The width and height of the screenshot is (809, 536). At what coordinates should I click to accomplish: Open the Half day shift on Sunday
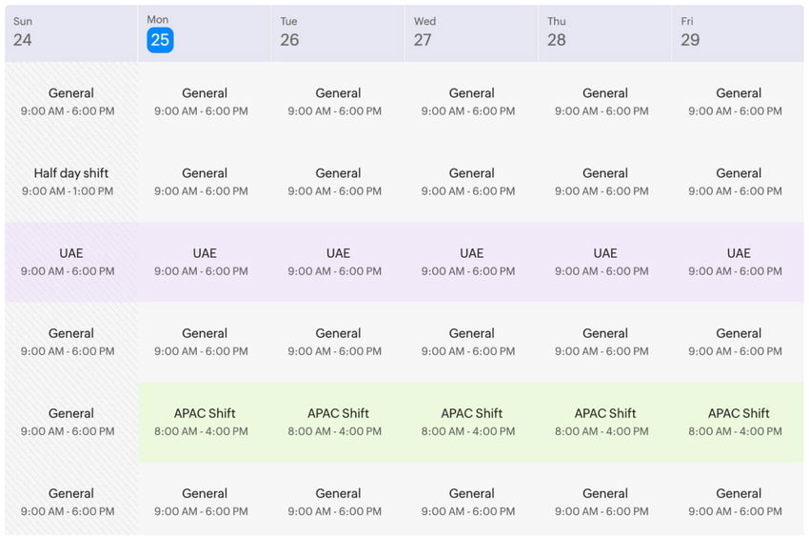(71, 182)
